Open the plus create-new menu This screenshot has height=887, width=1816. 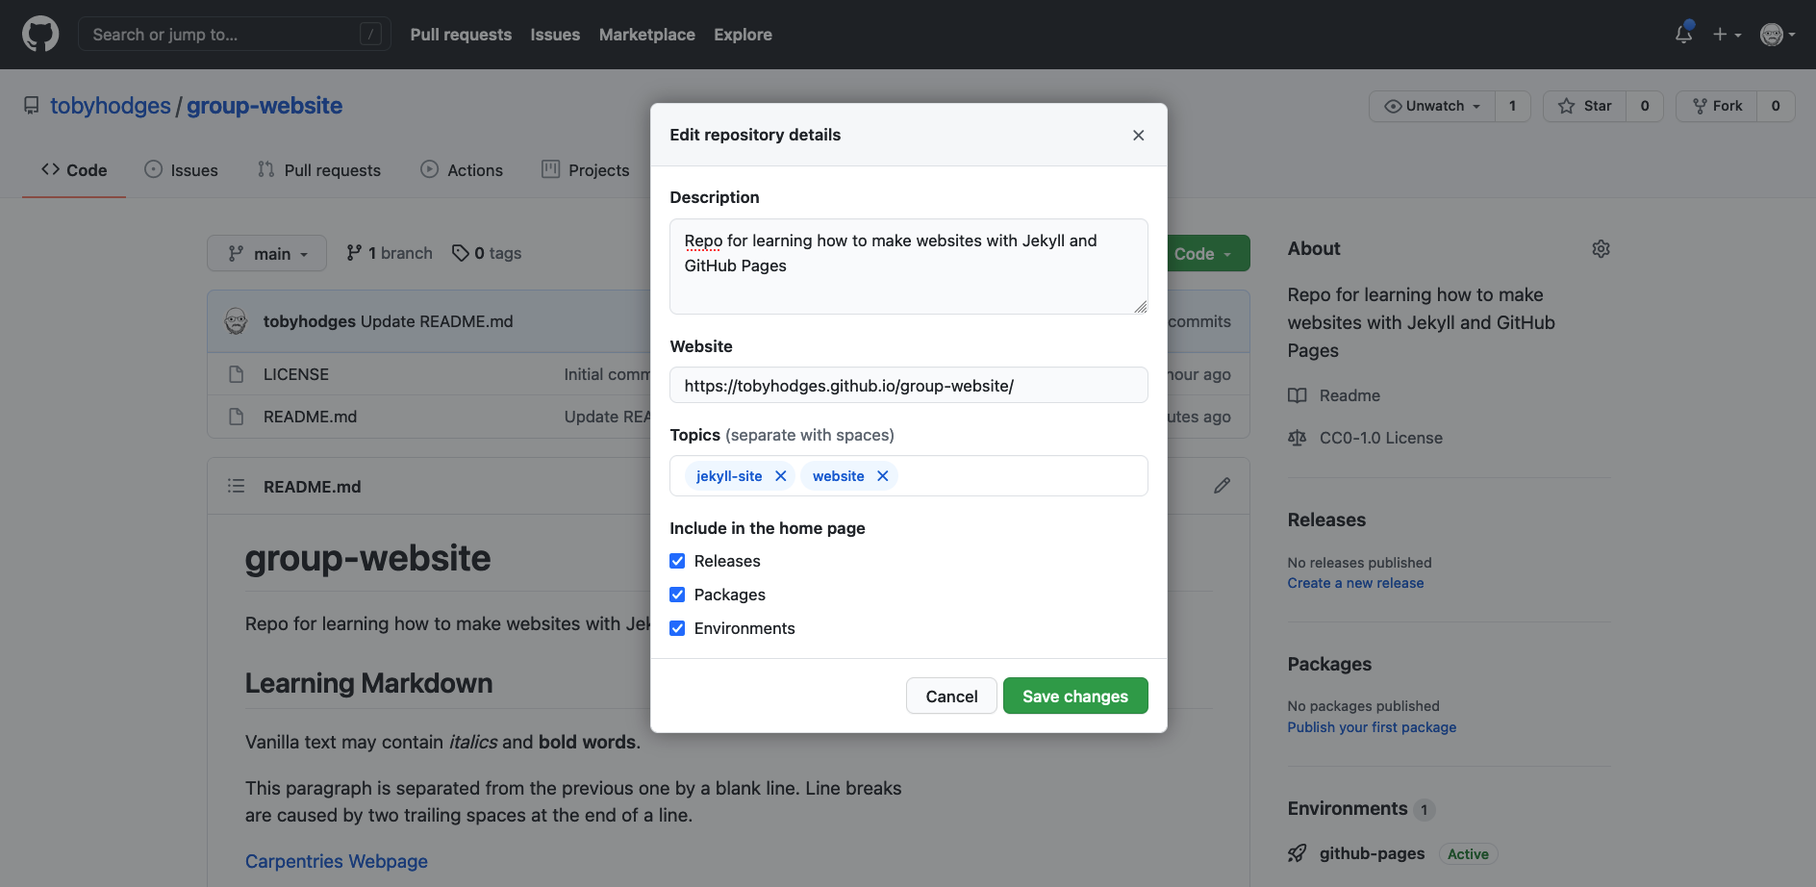[x=1728, y=35]
